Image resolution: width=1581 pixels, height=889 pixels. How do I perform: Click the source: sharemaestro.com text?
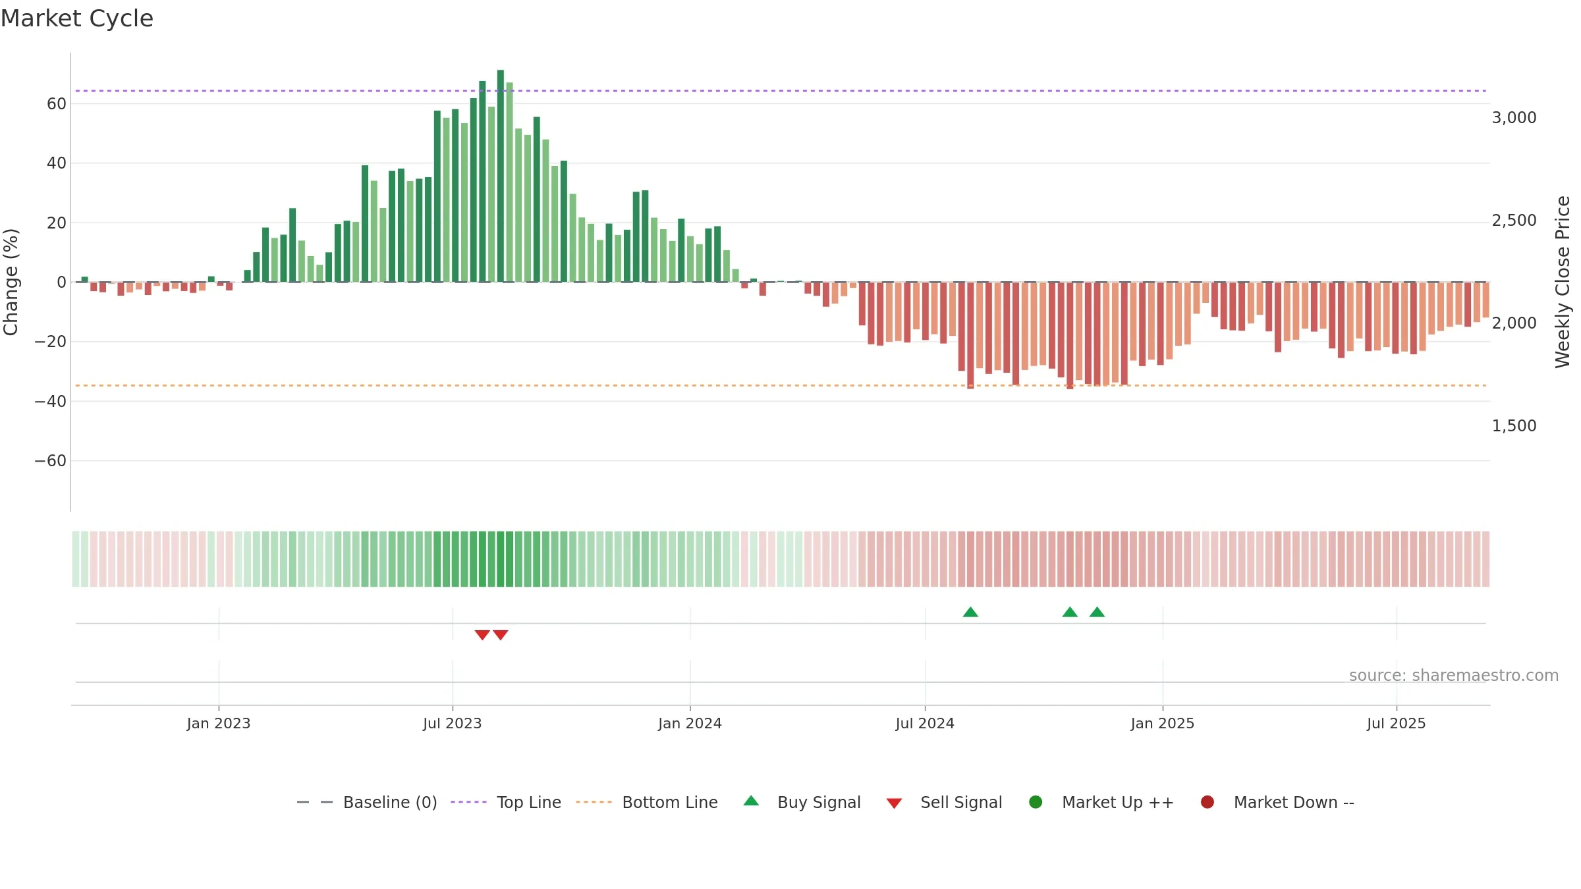pyautogui.click(x=1454, y=675)
